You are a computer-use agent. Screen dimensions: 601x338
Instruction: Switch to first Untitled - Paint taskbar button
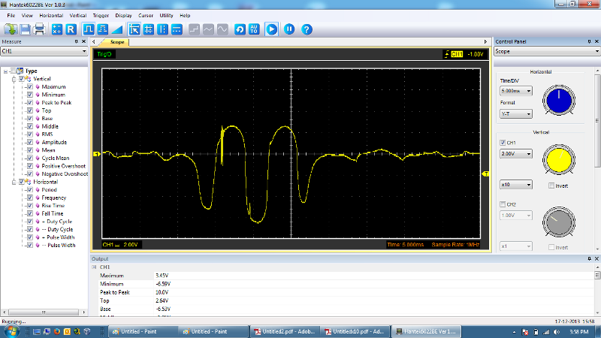coord(140,331)
